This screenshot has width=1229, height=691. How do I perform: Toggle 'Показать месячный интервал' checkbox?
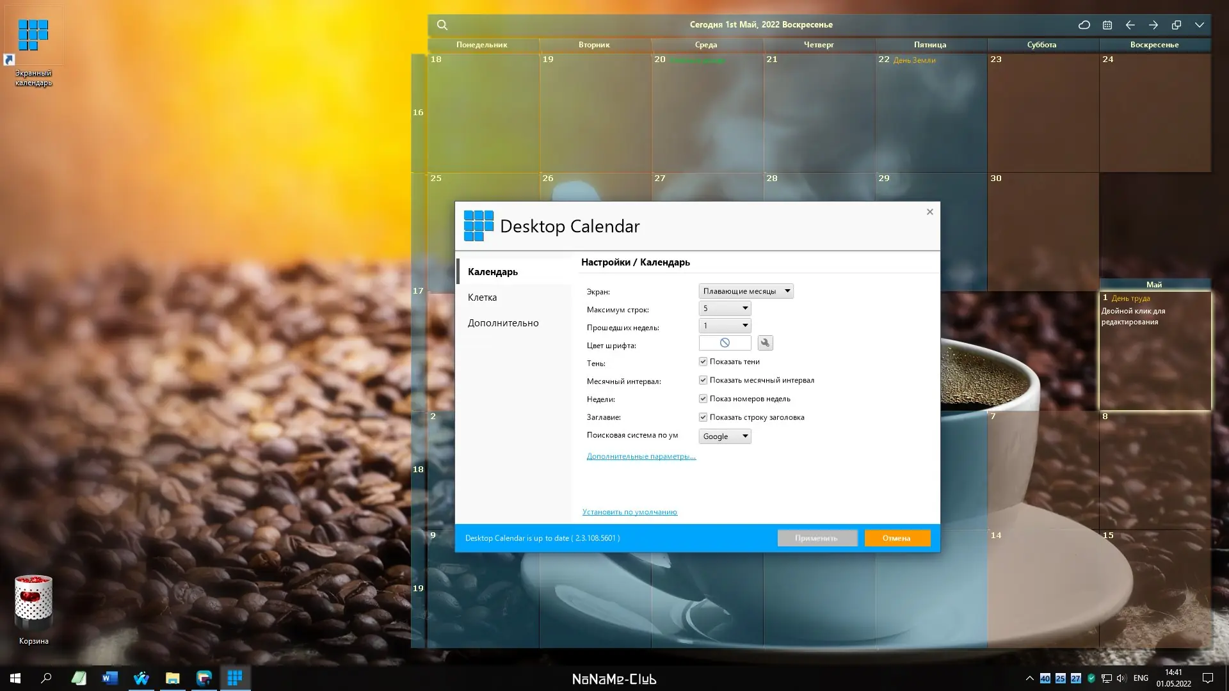pyautogui.click(x=703, y=380)
